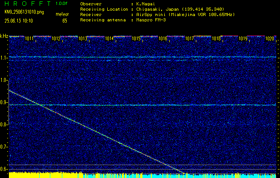Click the 1011 time marker
This screenshot has height=178, width=280.
click(x=29, y=38)
